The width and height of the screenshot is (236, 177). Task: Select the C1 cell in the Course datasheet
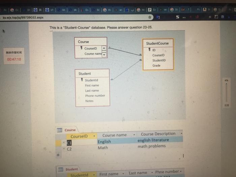82,143
